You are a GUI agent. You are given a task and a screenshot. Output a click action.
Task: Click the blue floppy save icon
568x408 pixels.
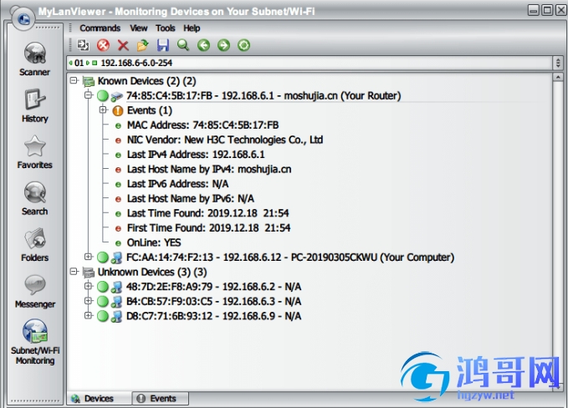coord(163,45)
